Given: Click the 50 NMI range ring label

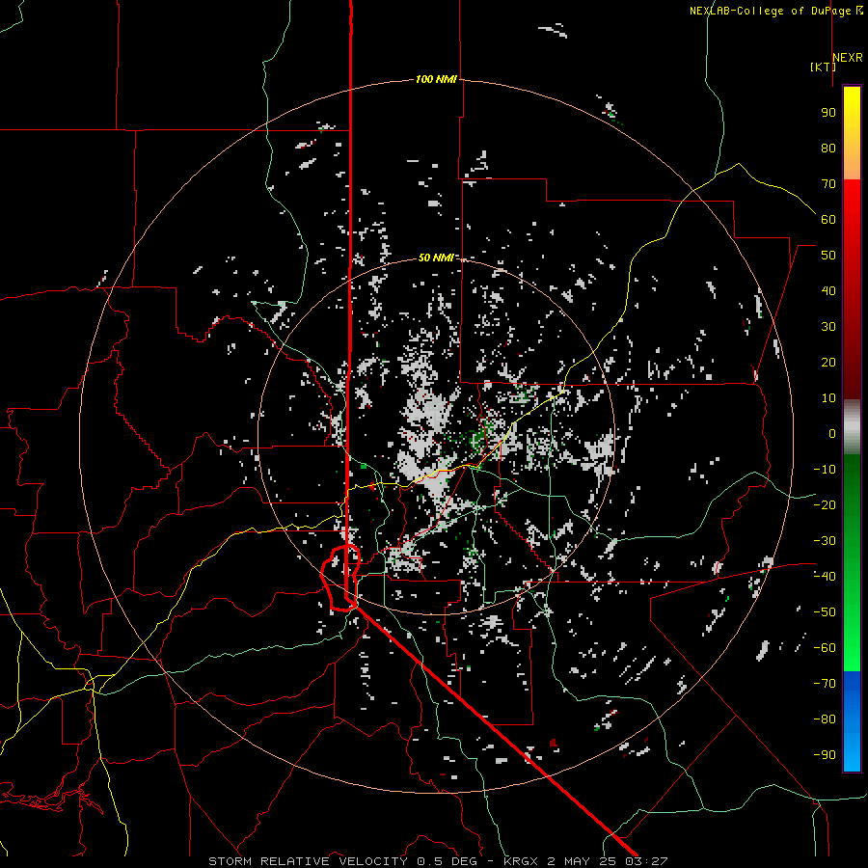Looking at the screenshot, I should (436, 258).
